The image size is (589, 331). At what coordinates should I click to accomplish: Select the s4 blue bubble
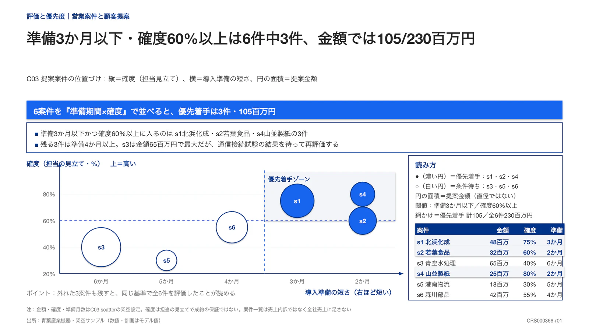[363, 194]
